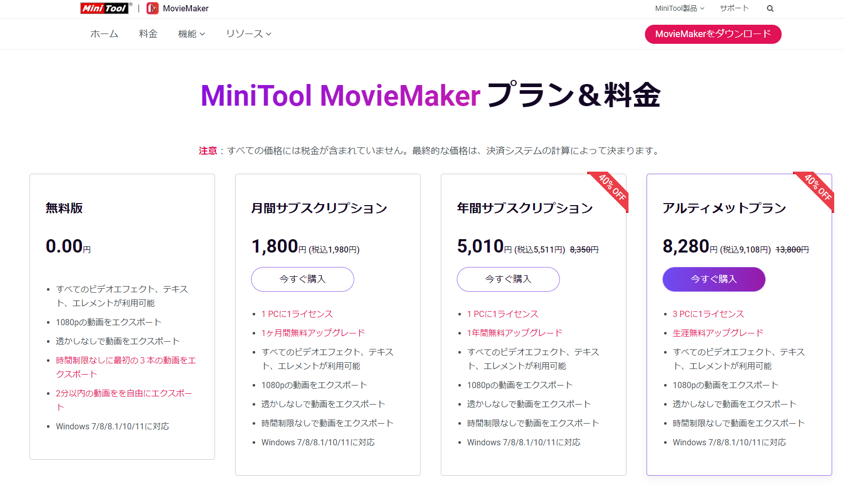Viewport: 844px width, 485px height.
Task: Click the MiniTool logo
Action: coord(106,8)
